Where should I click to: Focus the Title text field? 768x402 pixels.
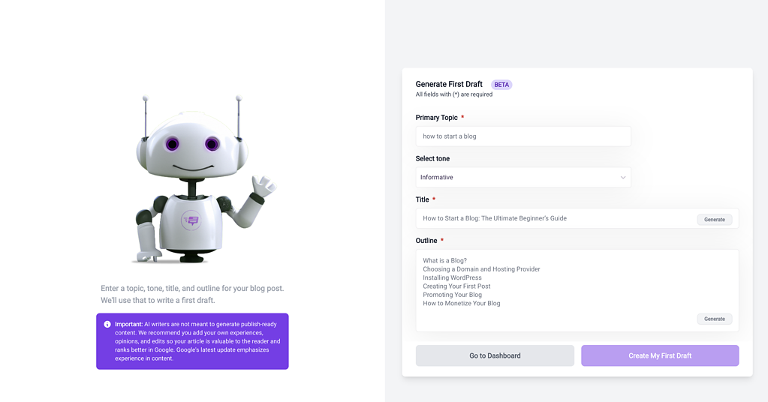pyautogui.click(x=556, y=218)
